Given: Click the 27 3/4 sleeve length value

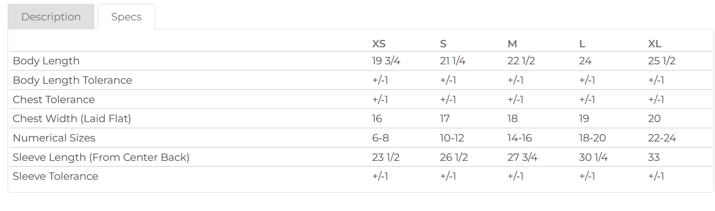Looking at the screenshot, I should coord(522,157).
